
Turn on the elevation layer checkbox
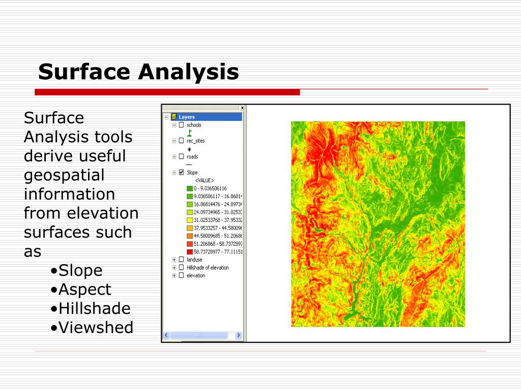click(182, 275)
